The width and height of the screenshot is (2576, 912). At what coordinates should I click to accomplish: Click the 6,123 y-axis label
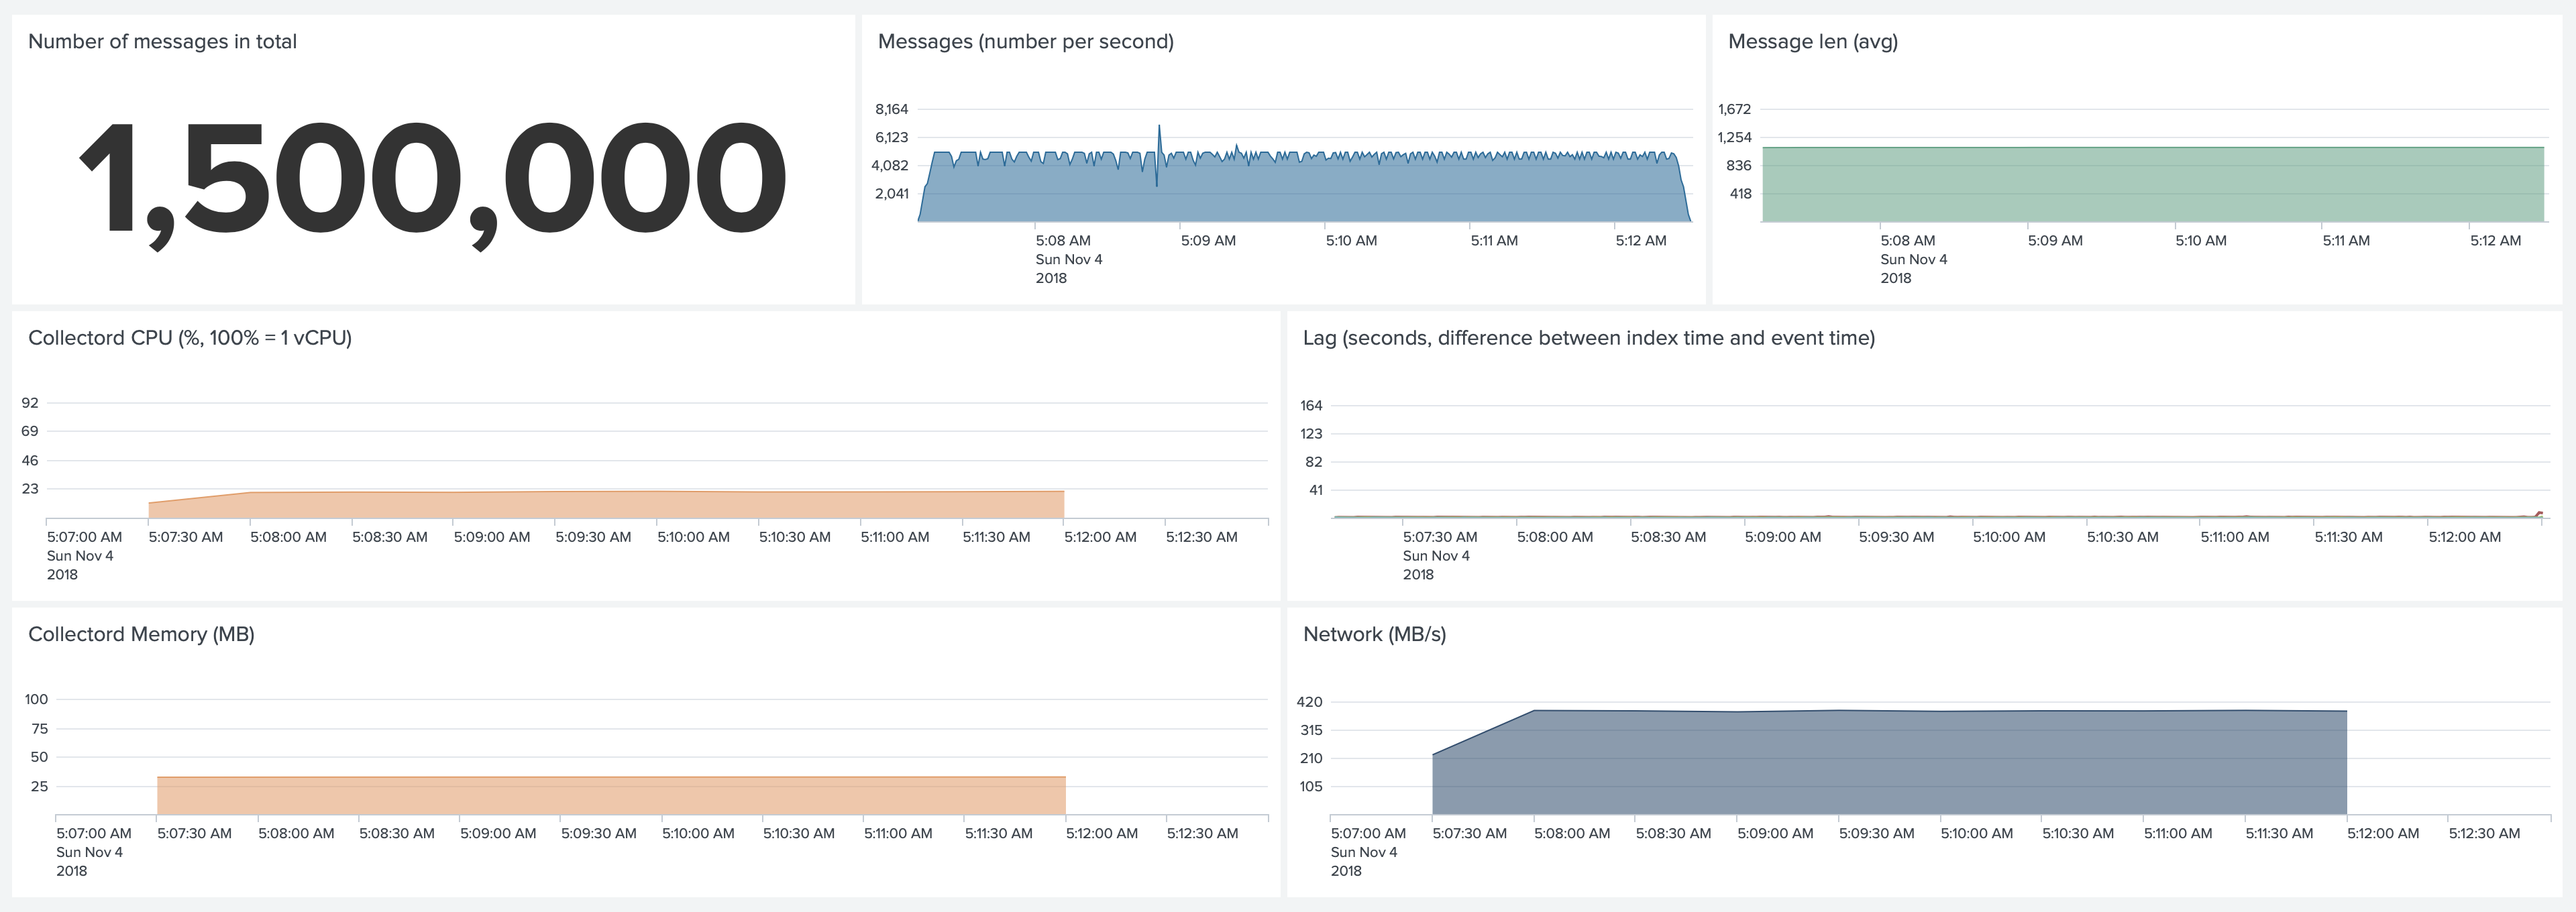(x=891, y=137)
